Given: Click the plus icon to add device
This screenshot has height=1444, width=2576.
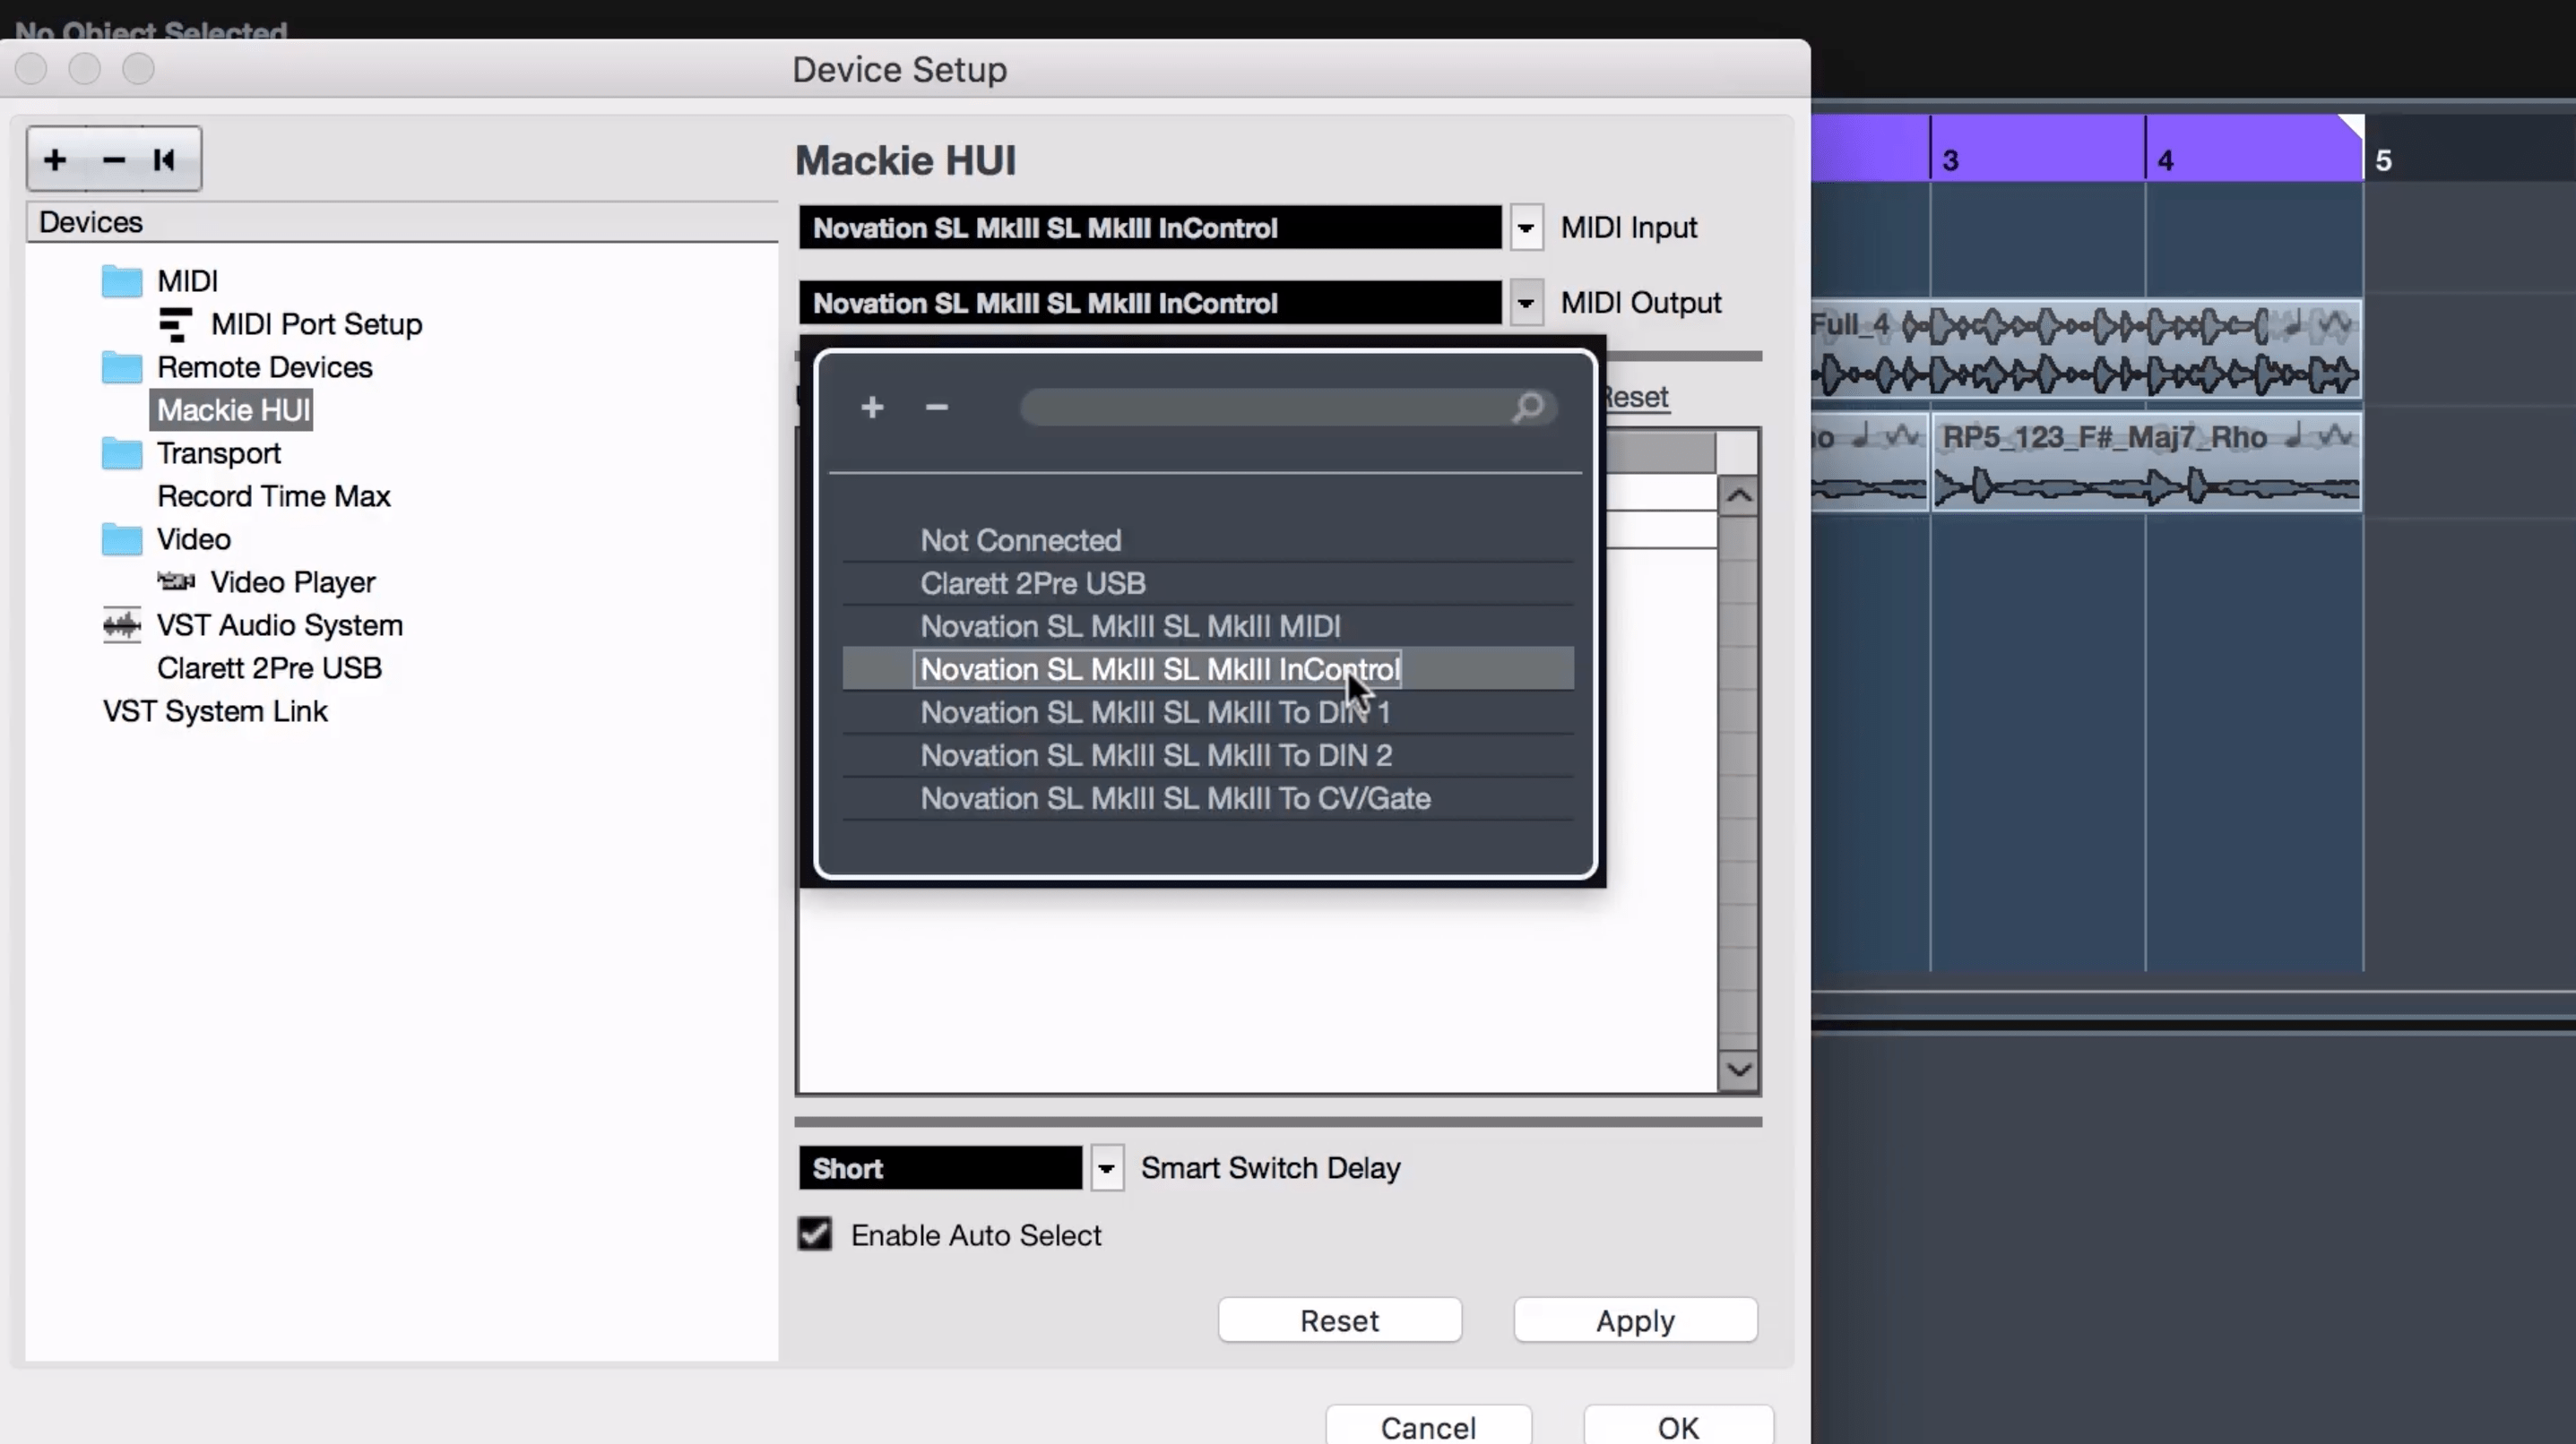Looking at the screenshot, I should click(55, 159).
